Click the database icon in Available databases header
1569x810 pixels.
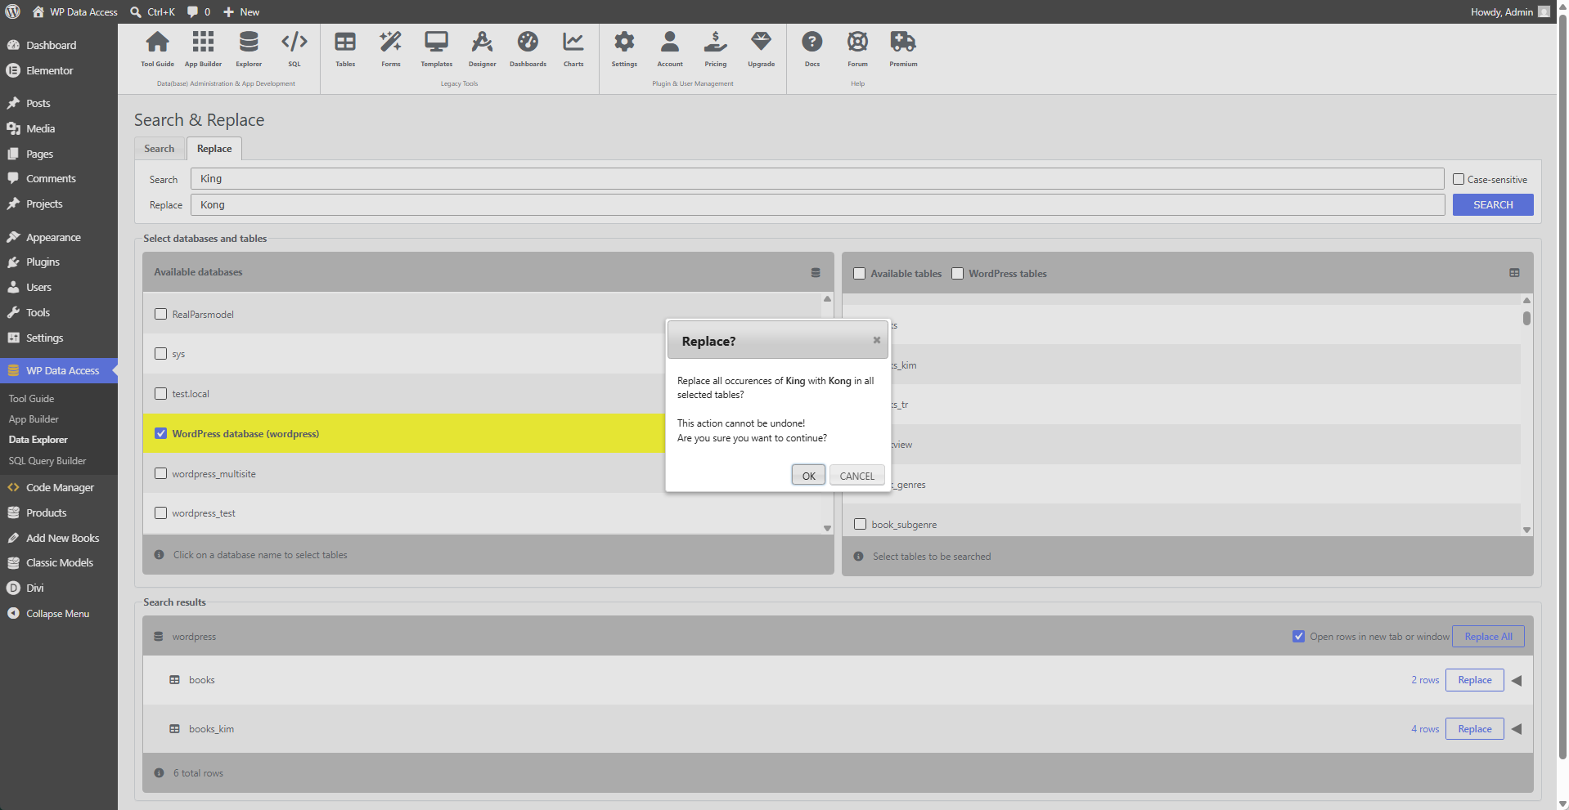tap(816, 273)
